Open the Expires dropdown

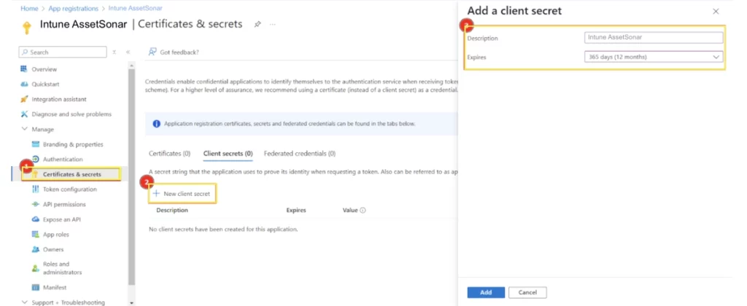[653, 57]
